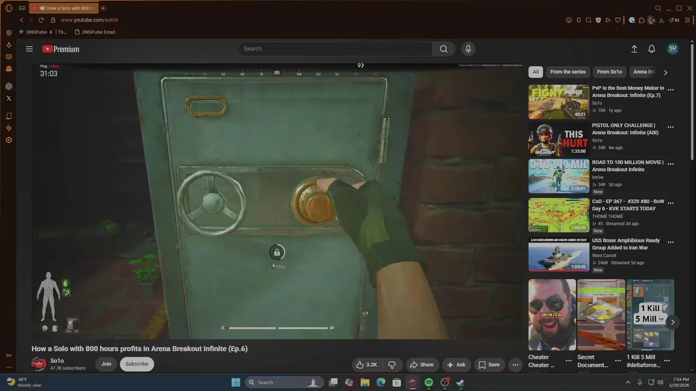Open the So1o channel avatar

tap(39, 364)
